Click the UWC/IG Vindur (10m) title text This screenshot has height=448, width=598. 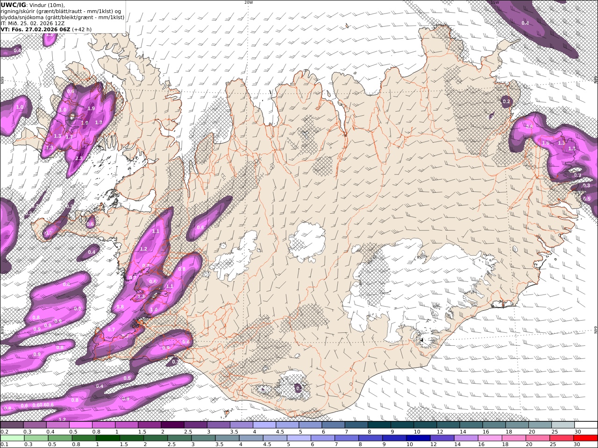click(33, 5)
